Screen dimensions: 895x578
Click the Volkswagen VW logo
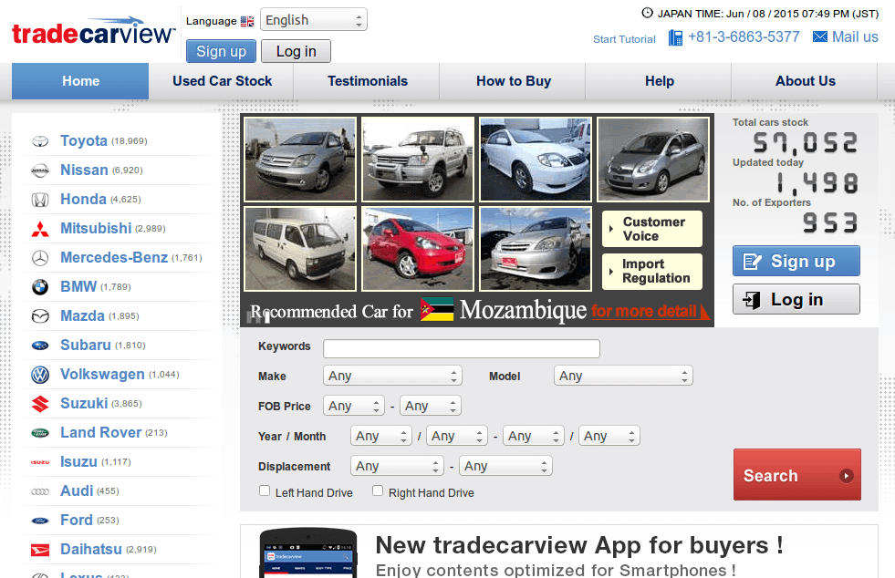coord(40,375)
